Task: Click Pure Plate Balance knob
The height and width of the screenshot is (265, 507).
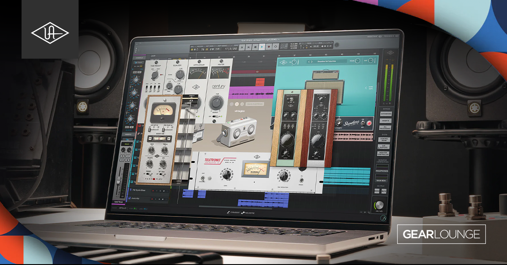Action: click(150, 164)
